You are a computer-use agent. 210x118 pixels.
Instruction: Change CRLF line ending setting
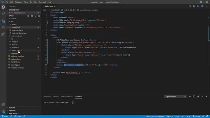tap(183, 116)
